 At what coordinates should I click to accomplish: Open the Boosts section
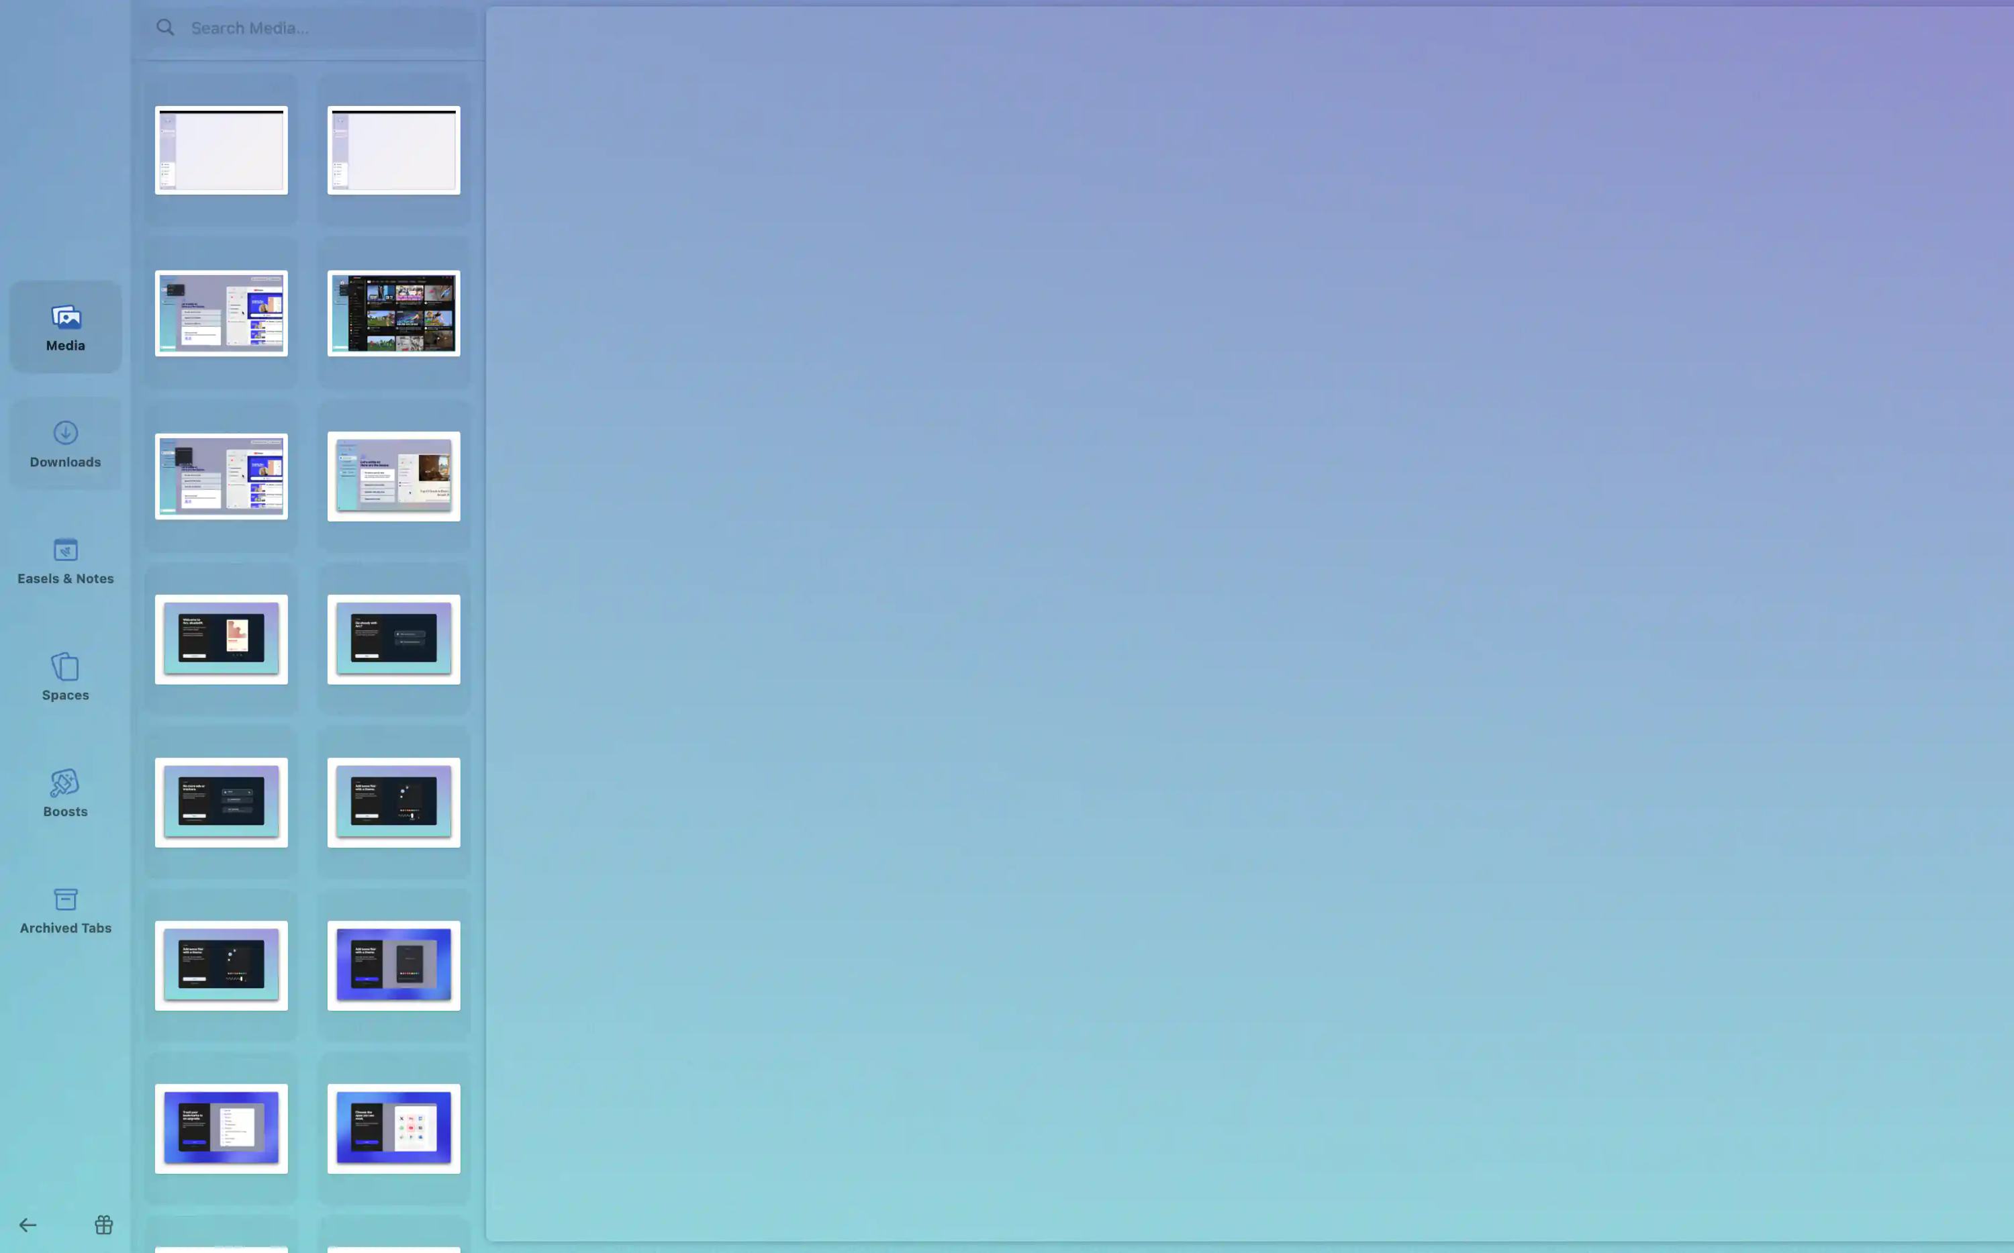66,794
